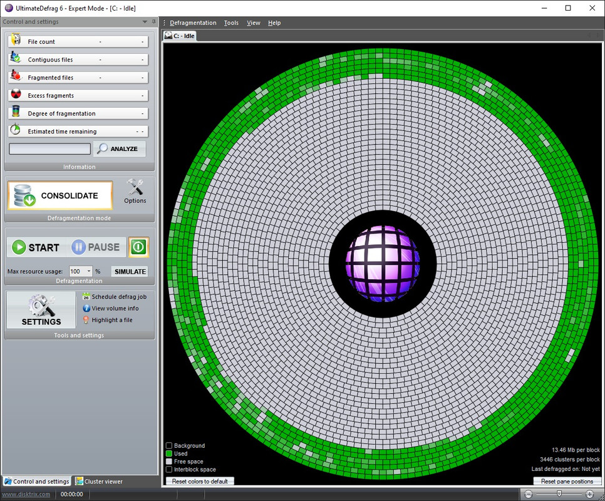The width and height of the screenshot is (605, 501).
Task: Click the zoom-in plus button in status bar
Action: (589, 494)
